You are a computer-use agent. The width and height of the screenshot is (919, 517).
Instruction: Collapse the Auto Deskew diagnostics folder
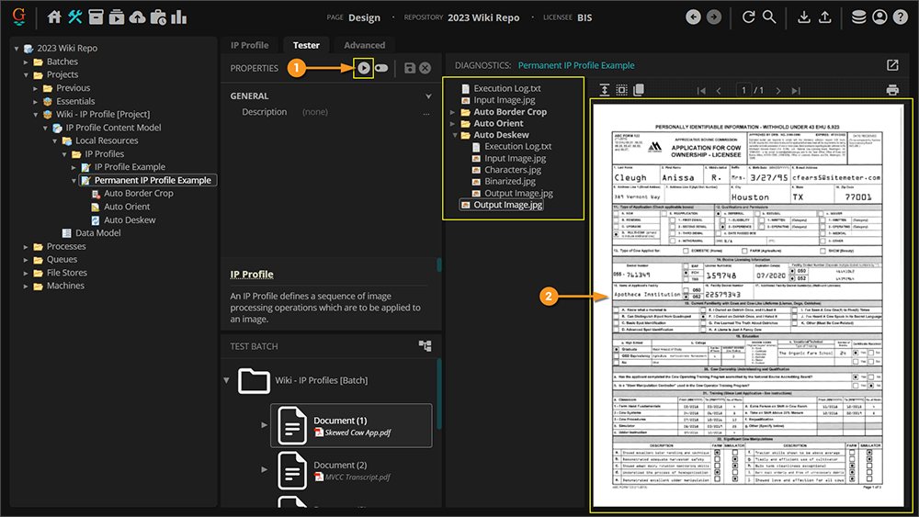pos(453,135)
